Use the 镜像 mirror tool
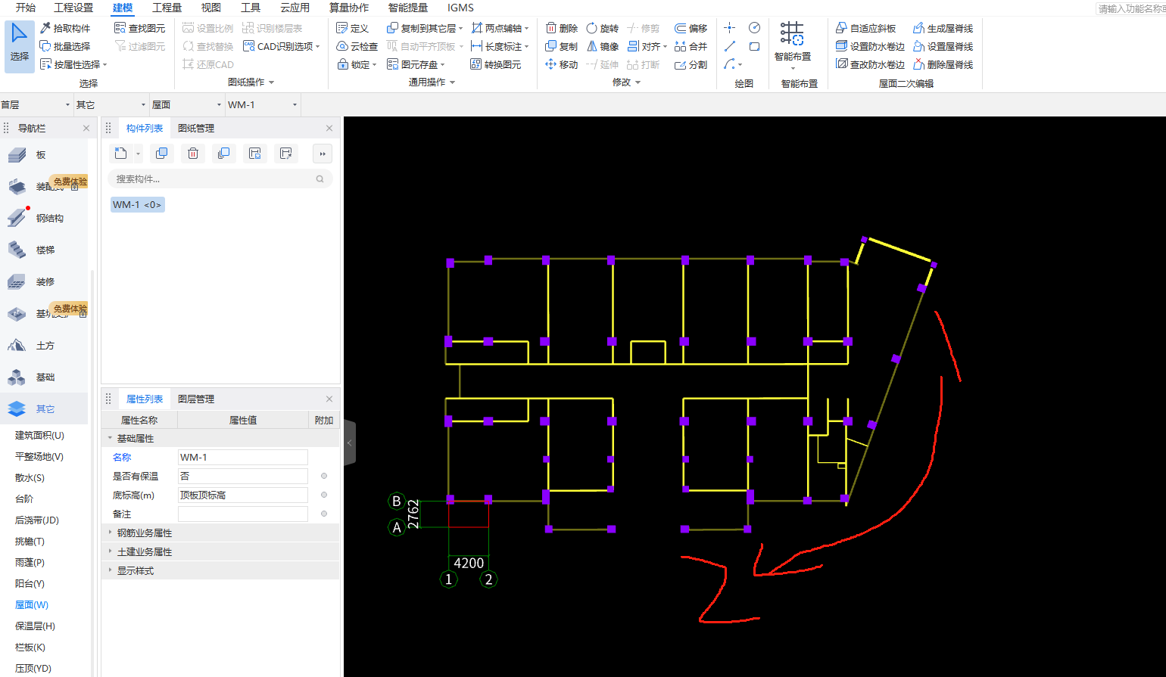This screenshot has height=677, width=1166. 603,46
